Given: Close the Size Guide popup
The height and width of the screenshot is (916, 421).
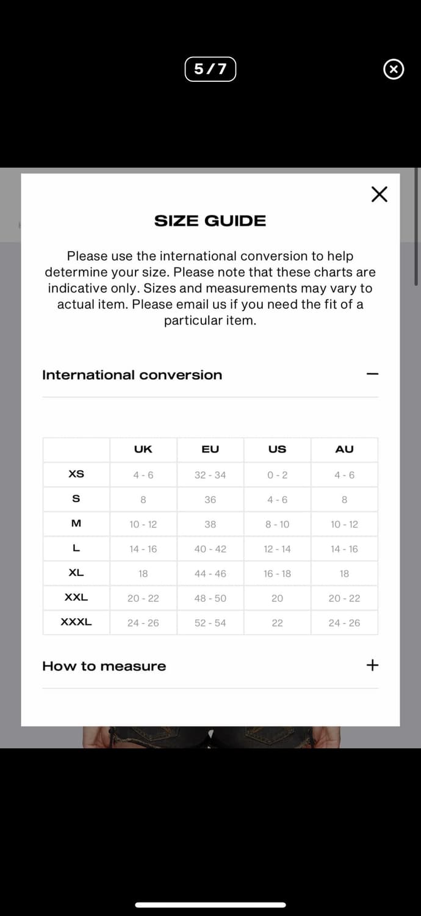Looking at the screenshot, I should coord(379,194).
